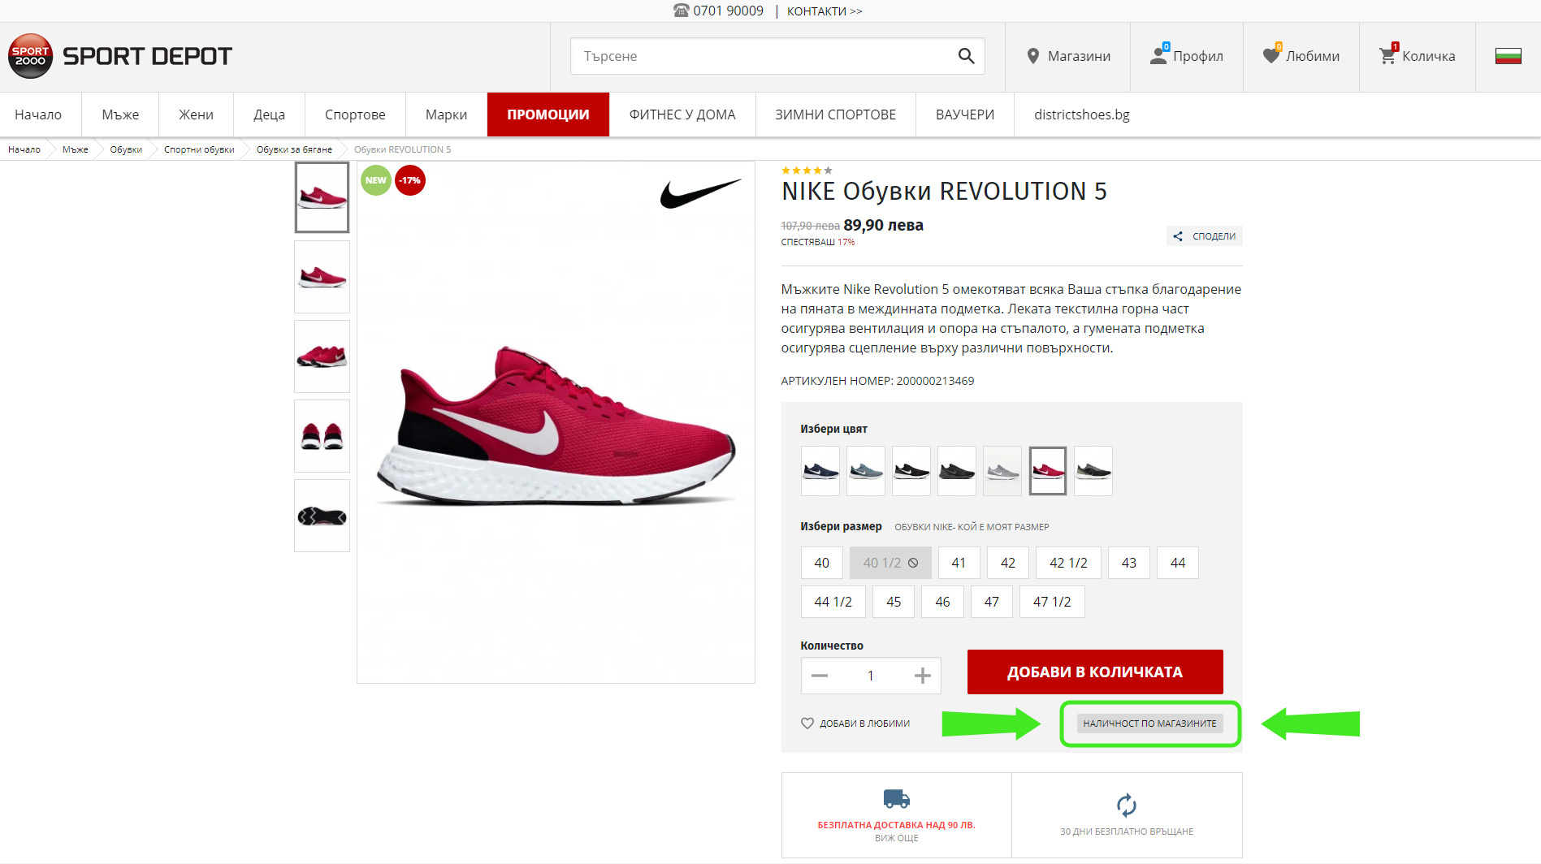
Task: Go to Мъже breadcrumb
Action: point(76,149)
